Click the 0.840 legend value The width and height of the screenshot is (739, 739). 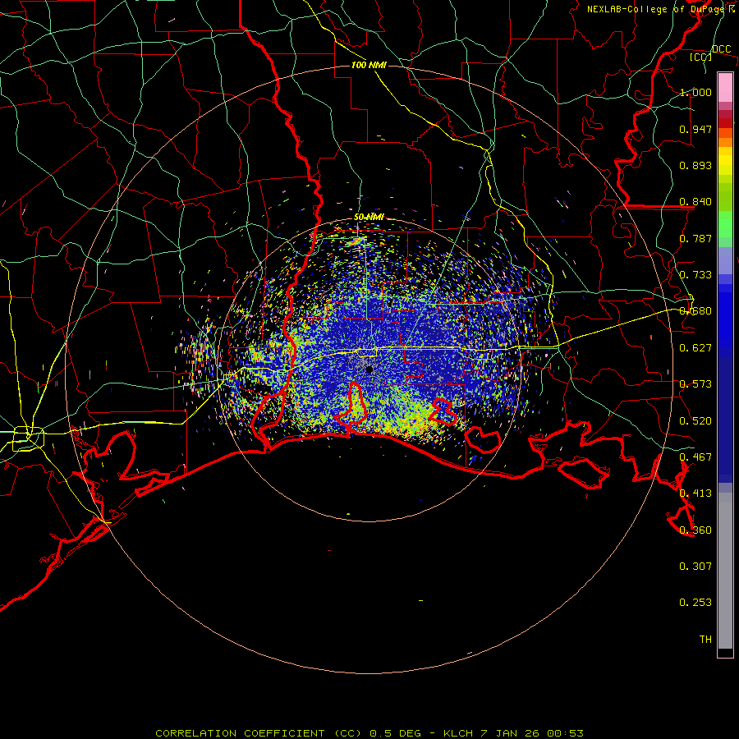point(695,202)
